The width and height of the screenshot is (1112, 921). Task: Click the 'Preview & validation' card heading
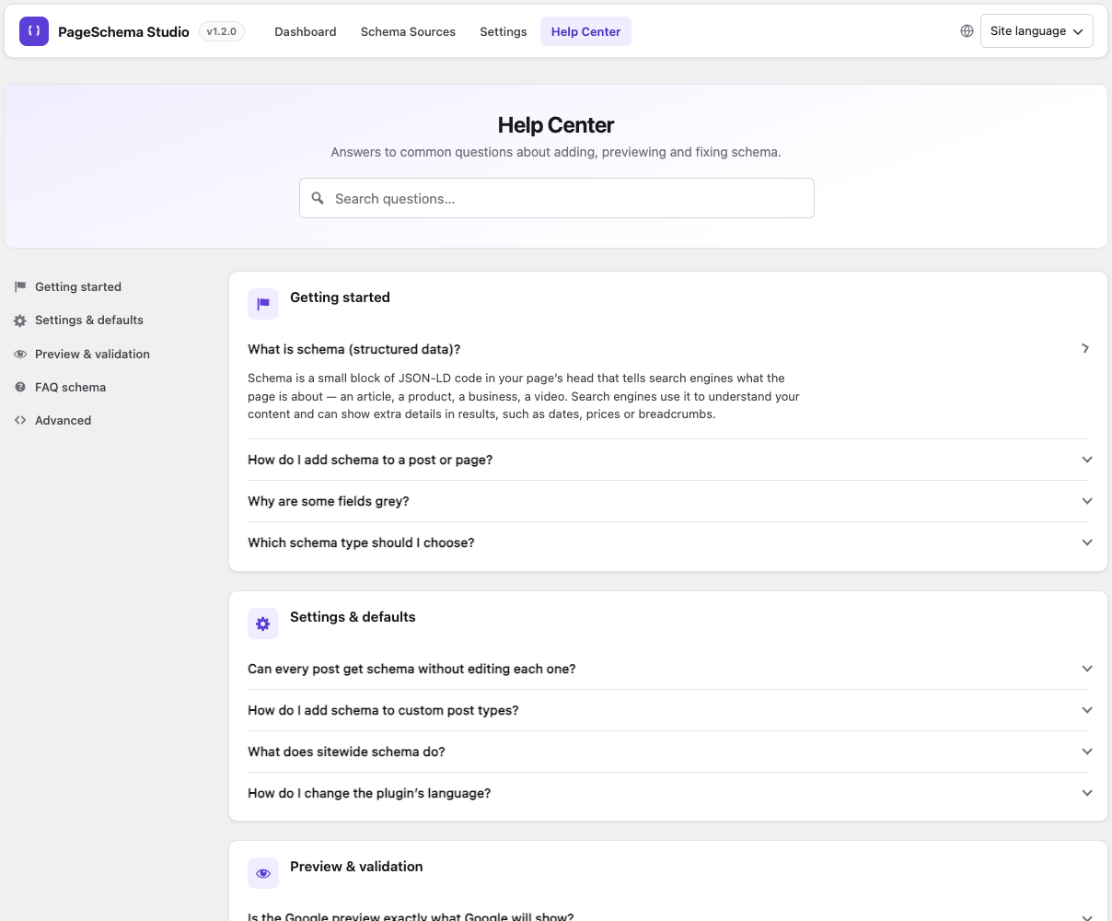pyautogui.click(x=356, y=867)
